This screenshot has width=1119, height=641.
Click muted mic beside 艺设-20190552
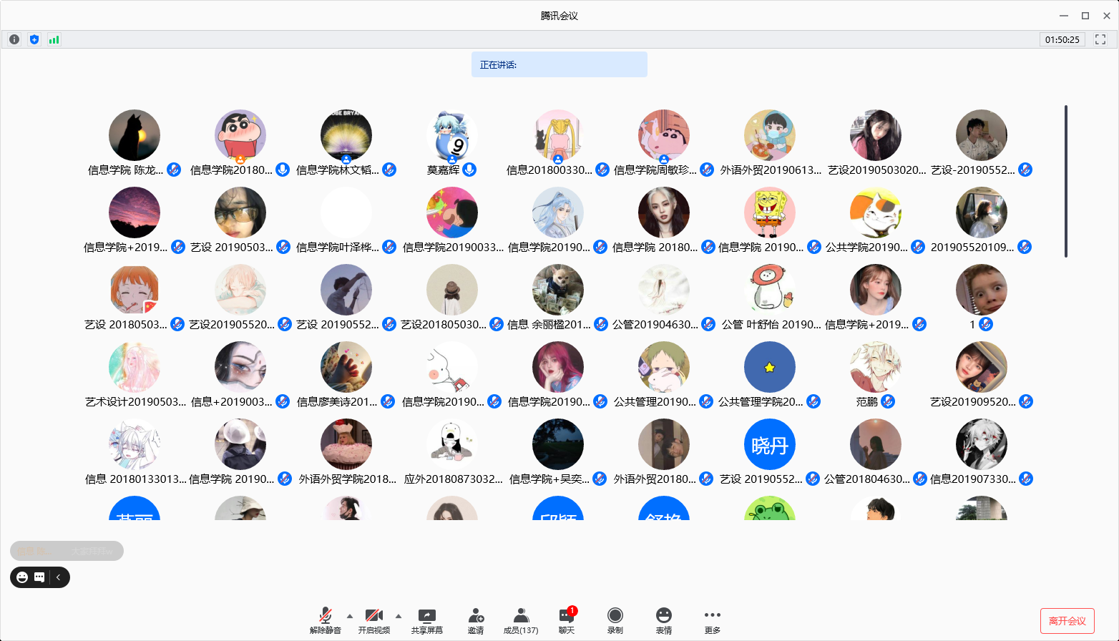pyautogui.click(x=1025, y=170)
